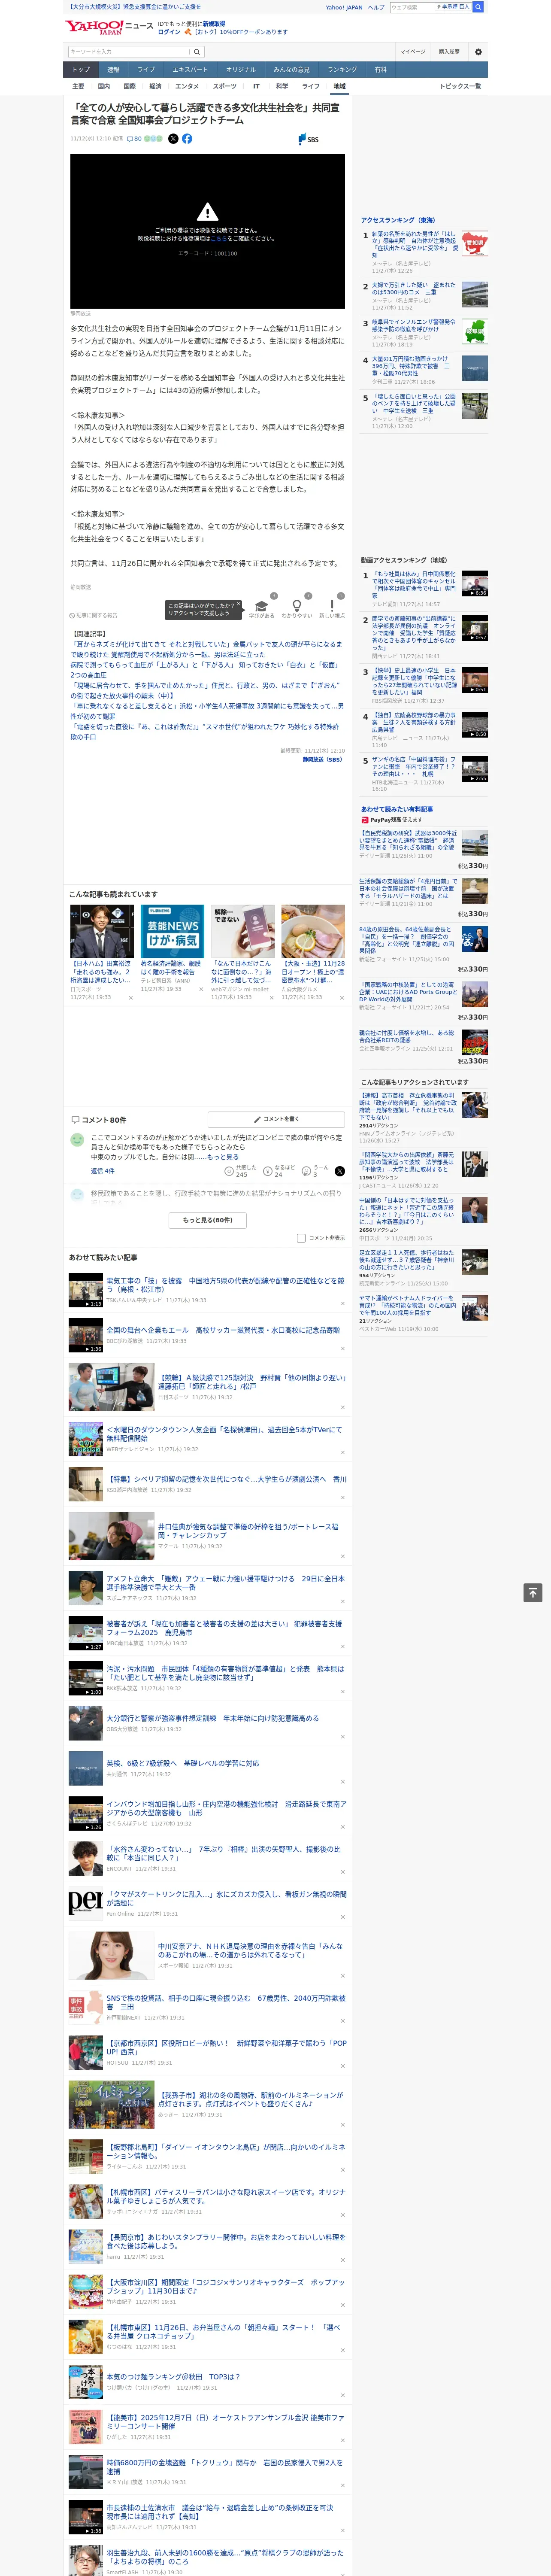Click the ウェブ検索 input field
The image size is (551, 2576).
pyautogui.click(x=412, y=7)
